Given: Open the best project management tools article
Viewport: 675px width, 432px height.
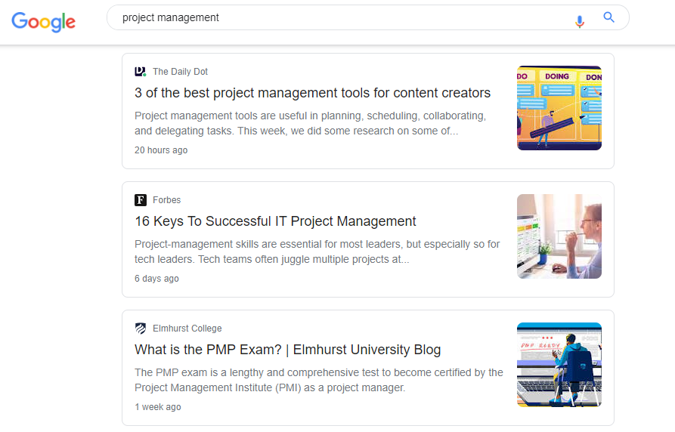Looking at the screenshot, I should pos(312,93).
